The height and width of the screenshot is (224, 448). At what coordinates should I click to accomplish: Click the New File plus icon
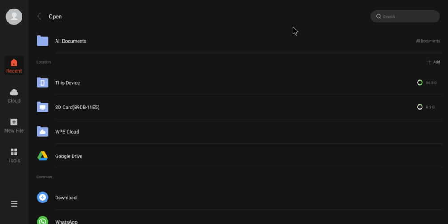pos(14,122)
